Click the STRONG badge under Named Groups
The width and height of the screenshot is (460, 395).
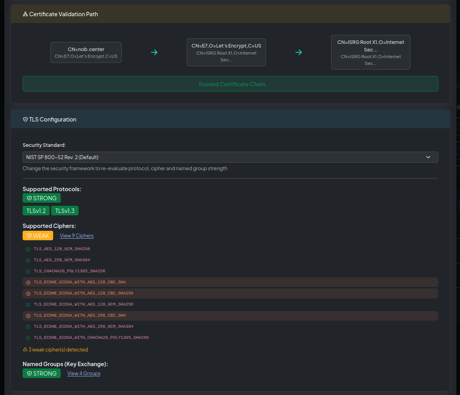[x=42, y=373]
